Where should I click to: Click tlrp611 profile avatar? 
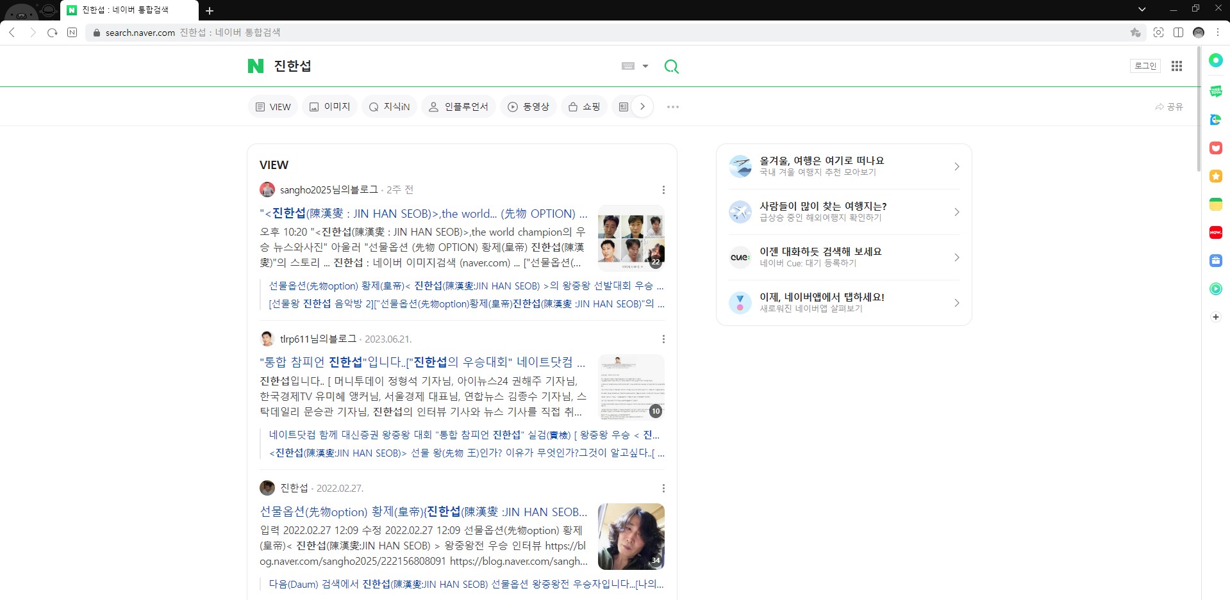267,339
